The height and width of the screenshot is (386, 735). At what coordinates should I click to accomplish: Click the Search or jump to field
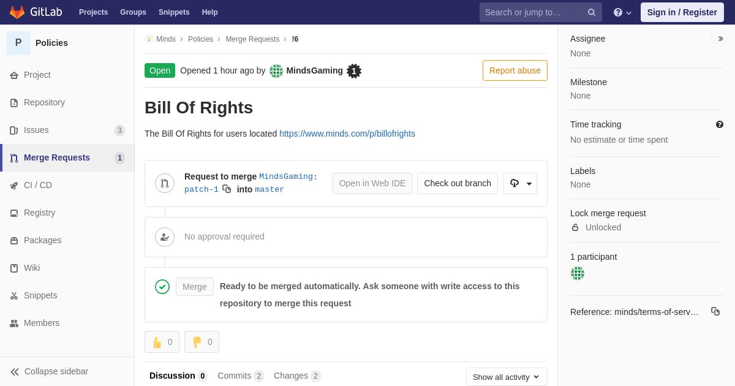point(533,12)
